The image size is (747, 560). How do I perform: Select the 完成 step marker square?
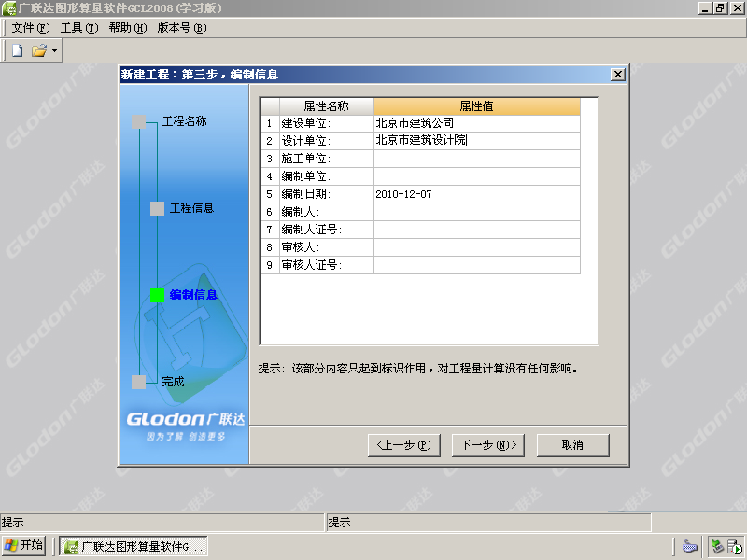tap(138, 382)
